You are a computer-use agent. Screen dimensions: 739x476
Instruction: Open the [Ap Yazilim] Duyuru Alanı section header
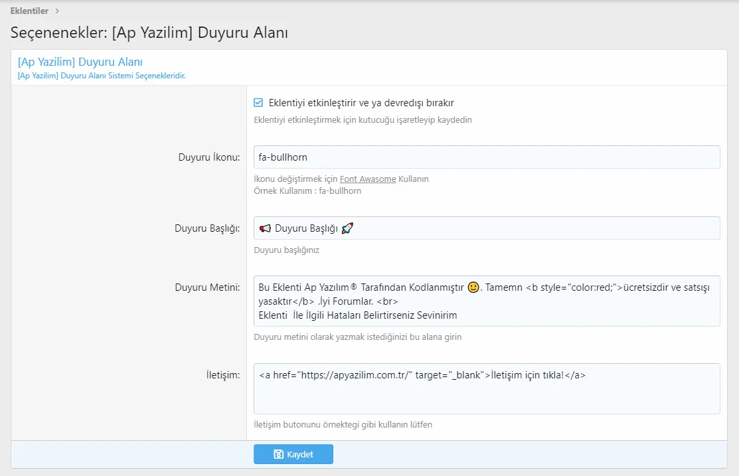pyautogui.click(x=80, y=62)
